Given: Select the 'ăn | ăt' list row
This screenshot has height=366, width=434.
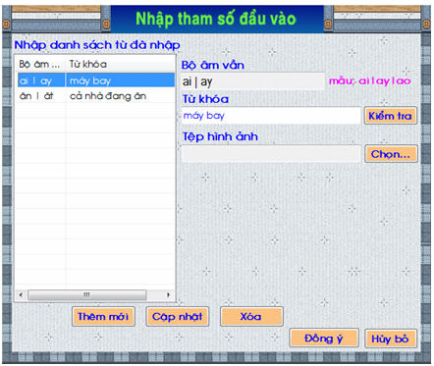Looking at the screenshot, I should [96, 96].
